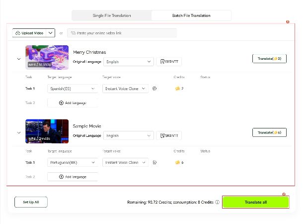This screenshot has width=305, height=224.
Task: Open Original Language dropdown for Merry Christmas
Action: pos(129,62)
